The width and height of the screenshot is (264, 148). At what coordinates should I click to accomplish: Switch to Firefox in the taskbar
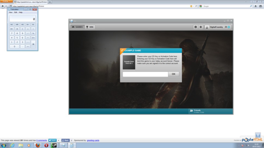point(38,145)
